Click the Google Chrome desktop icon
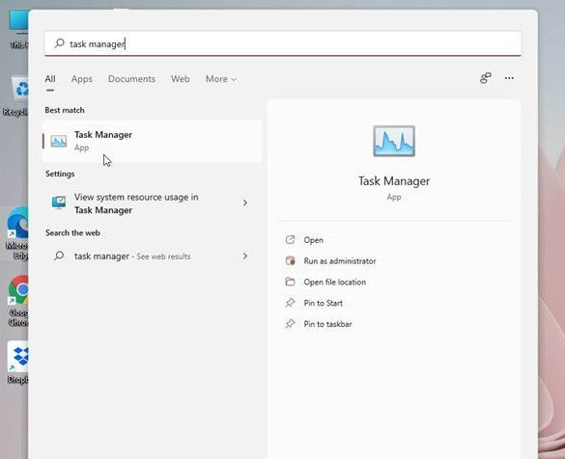This screenshot has width=565, height=459. coord(18,300)
